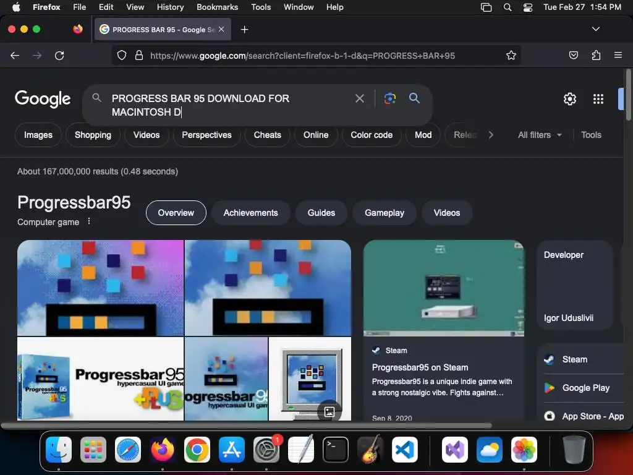Reload the current Google page
The width and height of the screenshot is (633, 475).
click(59, 55)
